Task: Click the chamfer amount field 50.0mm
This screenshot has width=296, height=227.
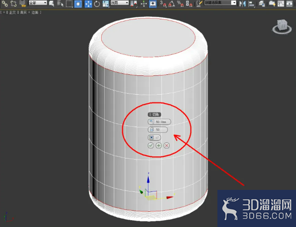Action: (x=159, y=122)
